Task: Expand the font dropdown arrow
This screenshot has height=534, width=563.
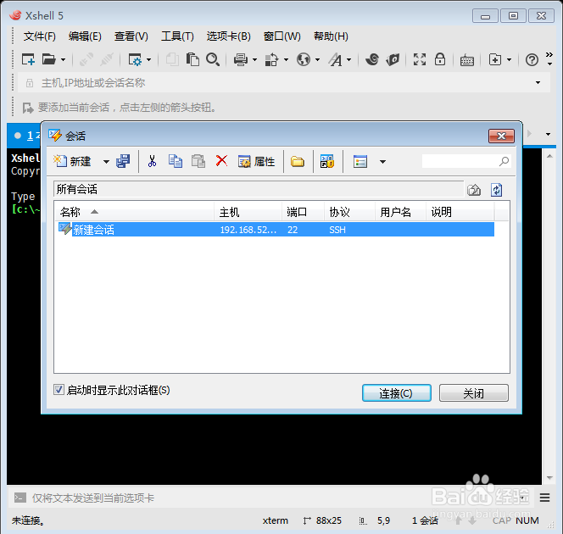Action: pyautogui.click(x=349, y=59)
